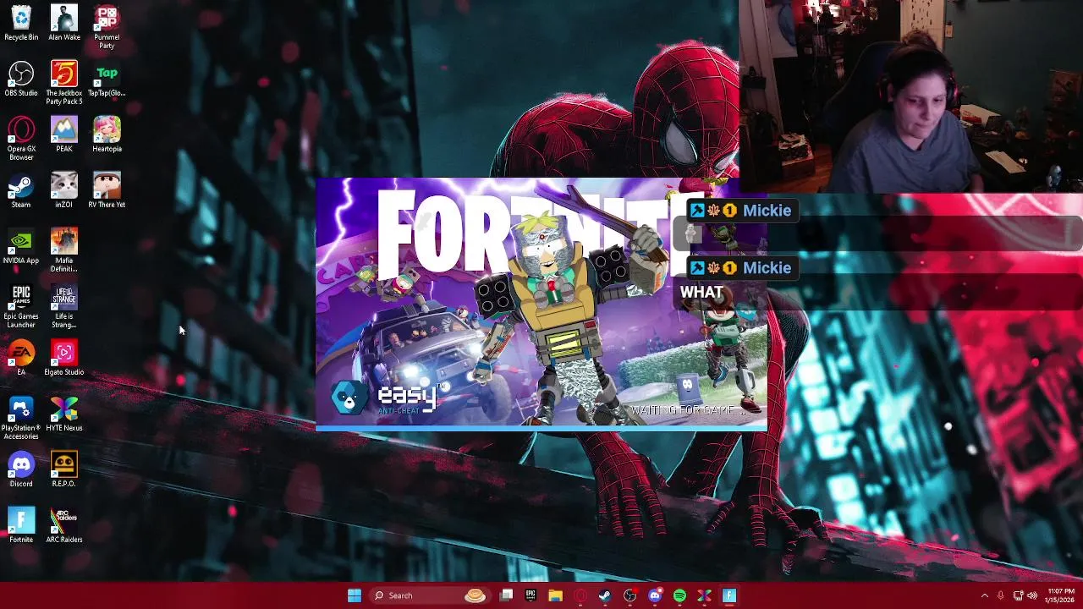The image size is (1083, 609).
Task: Open Discord desktop shortcut
Action: pyautogui.click(x=21, y=469)
